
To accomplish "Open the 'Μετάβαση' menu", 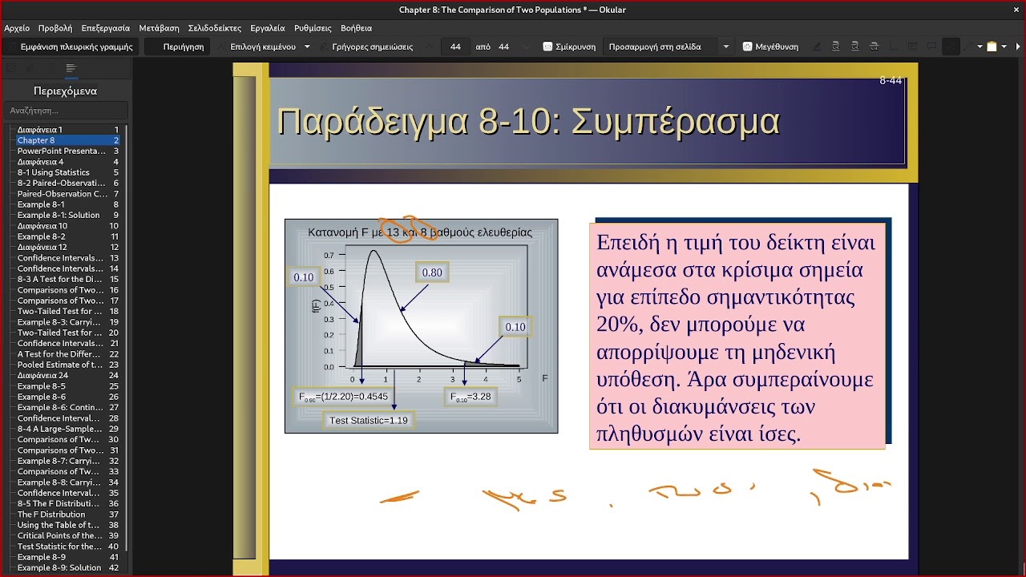I will click(x=159, y=28).
